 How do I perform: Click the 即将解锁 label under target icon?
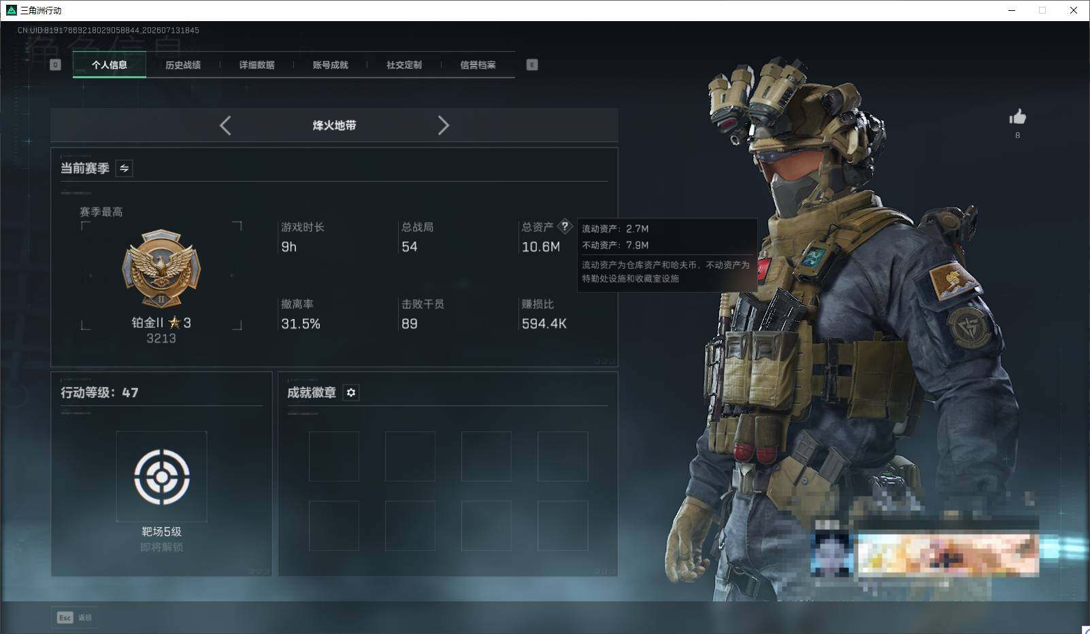[161, 547]
